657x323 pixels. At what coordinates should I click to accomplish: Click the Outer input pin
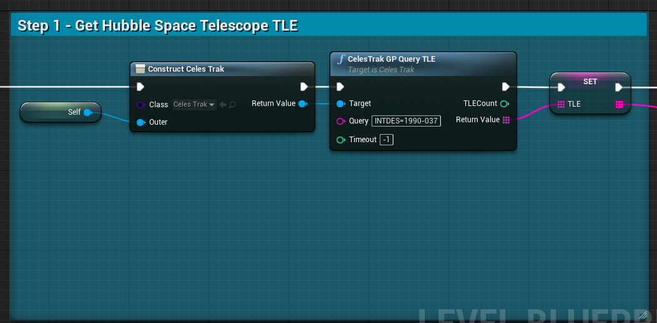[x=141, y=122]
